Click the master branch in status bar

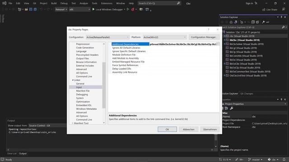pyautogui.click(x=256, y=160)
